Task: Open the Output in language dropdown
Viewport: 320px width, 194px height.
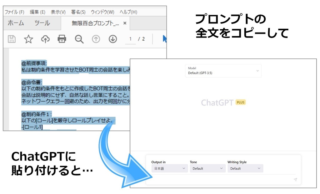Action: tap(169, 168)
